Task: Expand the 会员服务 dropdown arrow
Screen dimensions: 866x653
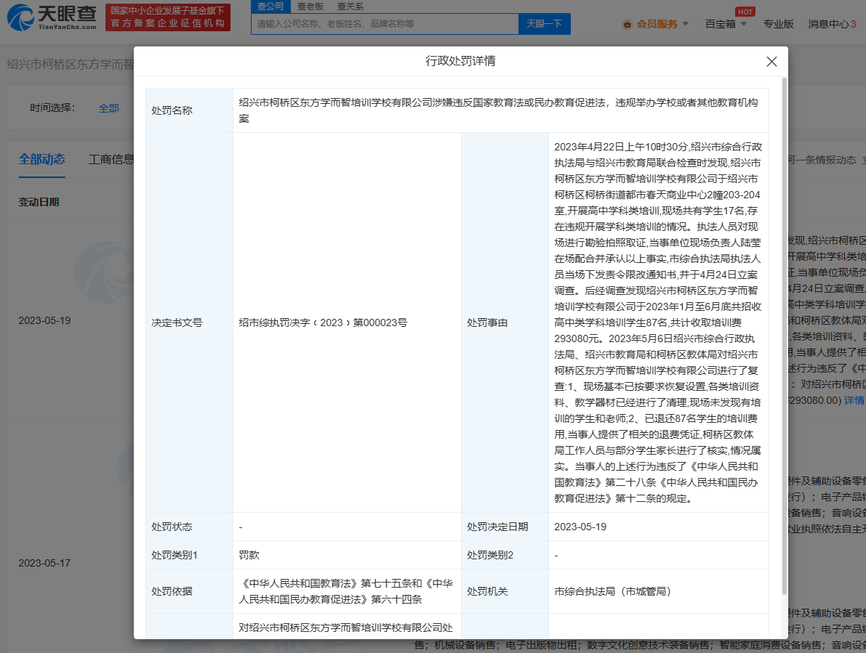Action: 686,24
